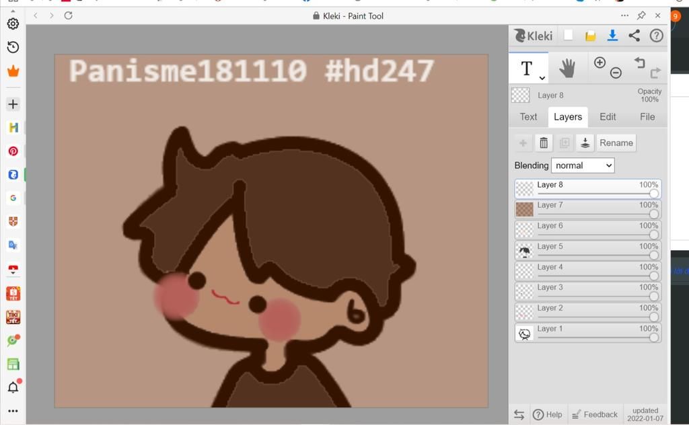The image size is (689, 425).
Task: Click the Kleki logo
Action: coord(533,36)
